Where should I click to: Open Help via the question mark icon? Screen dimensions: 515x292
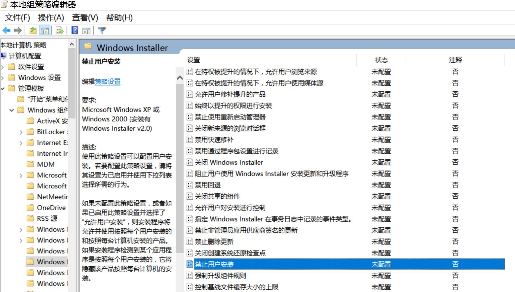point(74,31)
